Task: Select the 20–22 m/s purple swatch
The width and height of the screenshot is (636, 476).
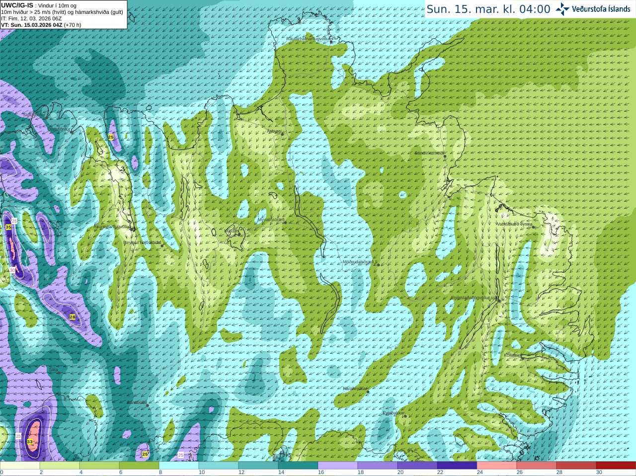Action: click(417, 466)
